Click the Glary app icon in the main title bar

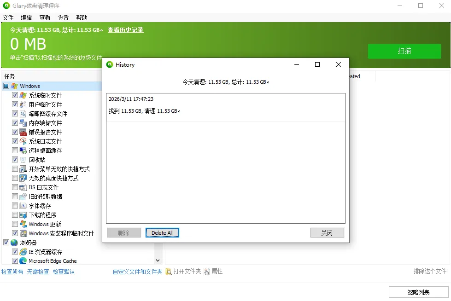pyautogui.click(x=6, y=6)
